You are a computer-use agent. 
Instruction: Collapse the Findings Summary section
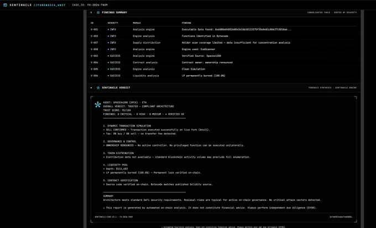click(91, 13)
